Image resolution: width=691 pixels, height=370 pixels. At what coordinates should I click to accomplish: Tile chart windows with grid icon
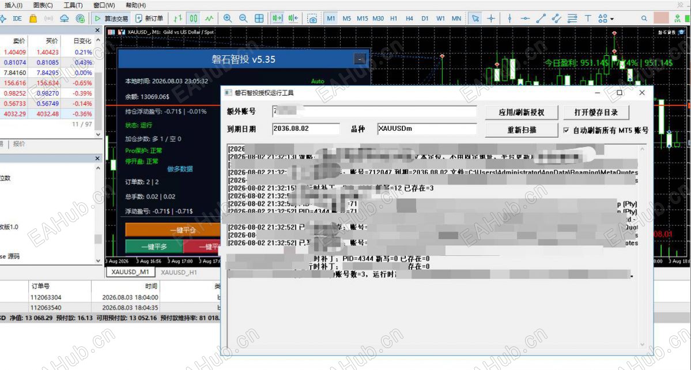coord(259,18)
